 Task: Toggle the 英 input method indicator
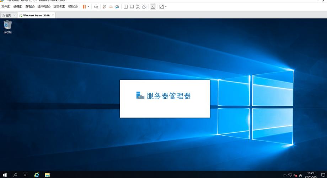(x=300, y=175)
